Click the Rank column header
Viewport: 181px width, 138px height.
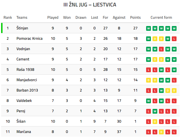[x=8, y=18]
